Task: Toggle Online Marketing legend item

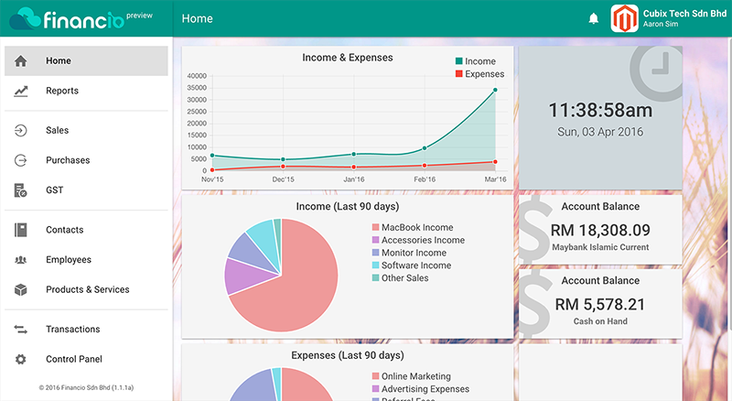Action: pyautogui.click(x=412, y=376)
